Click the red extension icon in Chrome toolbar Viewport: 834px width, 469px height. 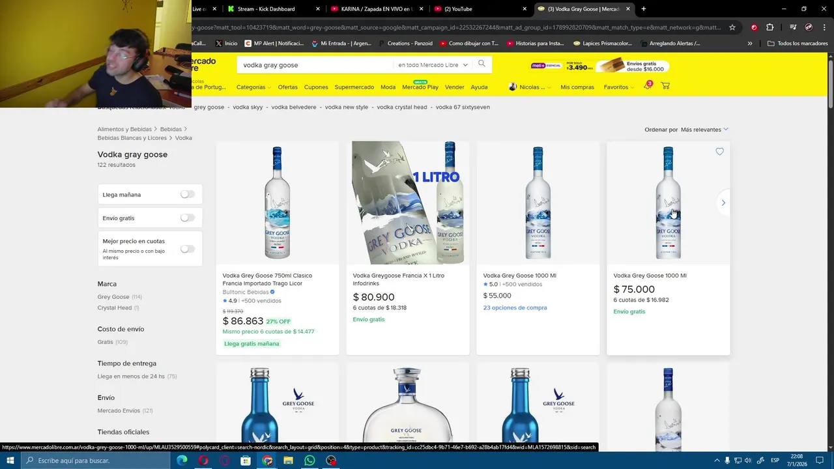pos(754,27)
